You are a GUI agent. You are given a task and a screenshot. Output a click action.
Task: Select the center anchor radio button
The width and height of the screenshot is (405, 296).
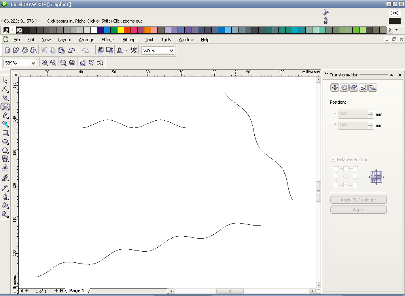(x=346, y=176)
